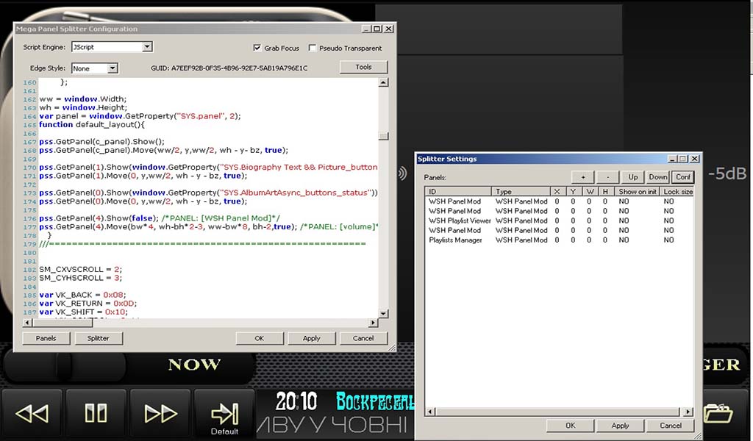Image resolution: width=753 pixels, height=441 pixels.
Task: Click the fast-forward playback icon
Action: point(160,413)
